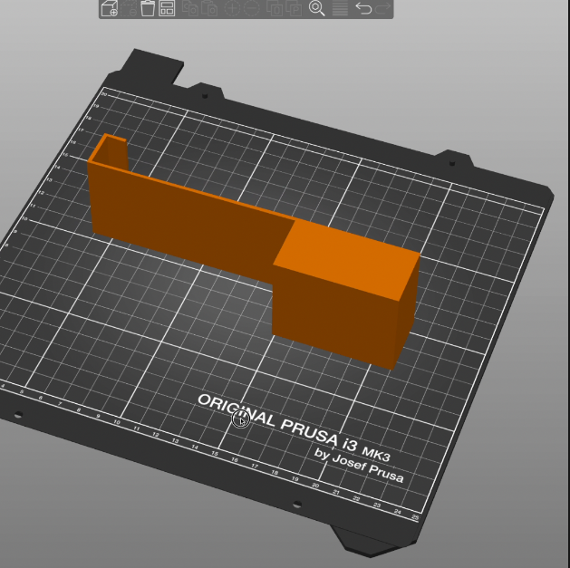
Task: Click the Add model icon in toolbar
Action: pyautogui.click(x=110, y=9)
